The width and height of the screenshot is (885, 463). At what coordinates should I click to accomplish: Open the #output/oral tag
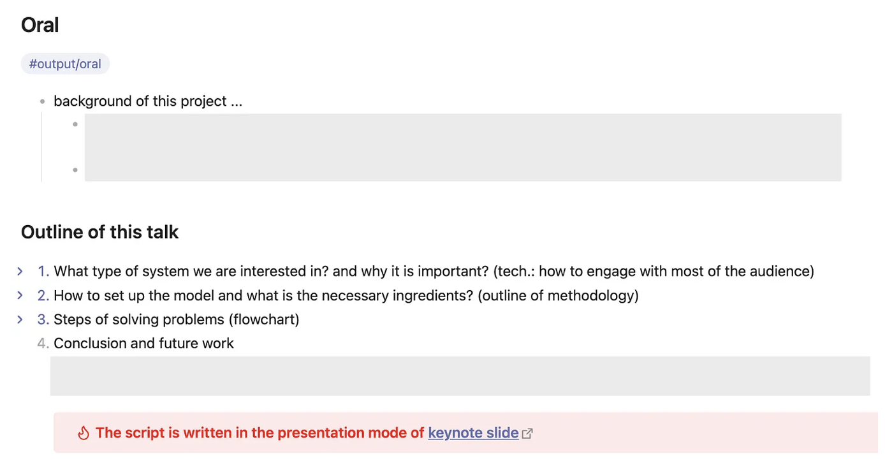coord(65,64)
